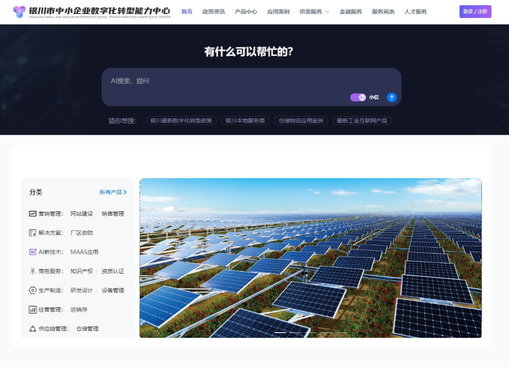Click the site logo icon in header
This screenshot has width=509, height=367.
click(x=19, y=12)
